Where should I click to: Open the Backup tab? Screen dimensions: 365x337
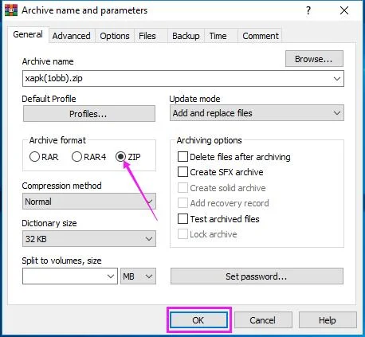click(186, 36)
